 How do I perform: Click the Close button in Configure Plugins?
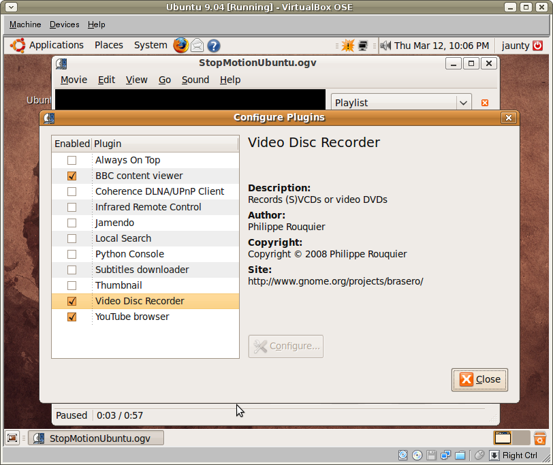pyautogui.click(x=479, y=380)
